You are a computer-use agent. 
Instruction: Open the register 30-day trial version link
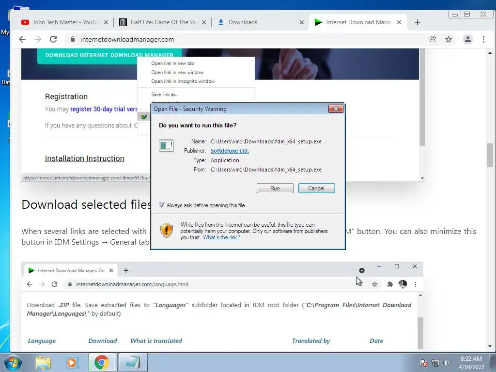pos(104,109)
